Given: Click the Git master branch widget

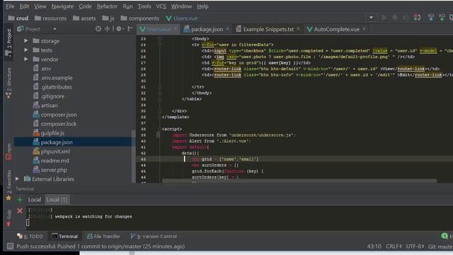Looking at the screenshot, I should tap(440, 246).
